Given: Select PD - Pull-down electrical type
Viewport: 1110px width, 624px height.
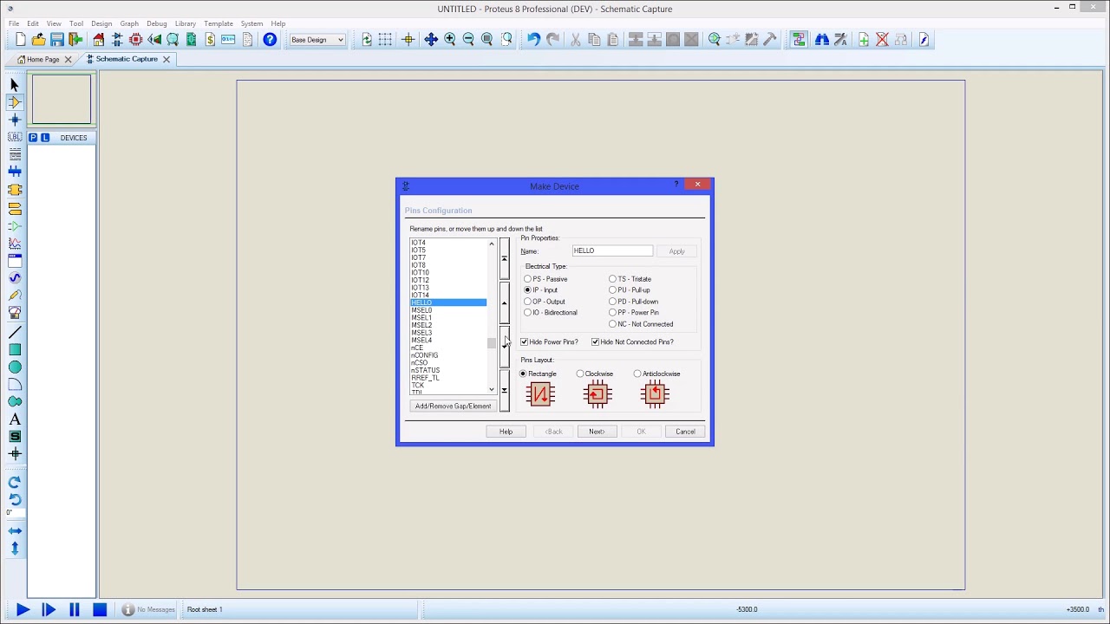Looking at the screenshot, I should coord(634,302).
